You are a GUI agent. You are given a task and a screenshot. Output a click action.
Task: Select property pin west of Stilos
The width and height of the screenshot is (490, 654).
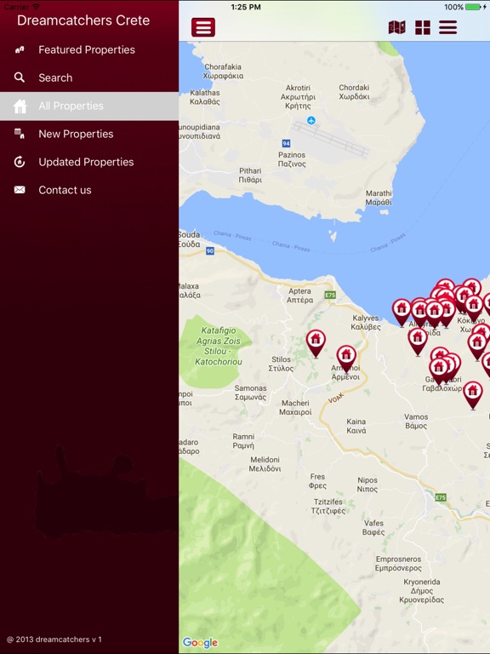(316, 344)
